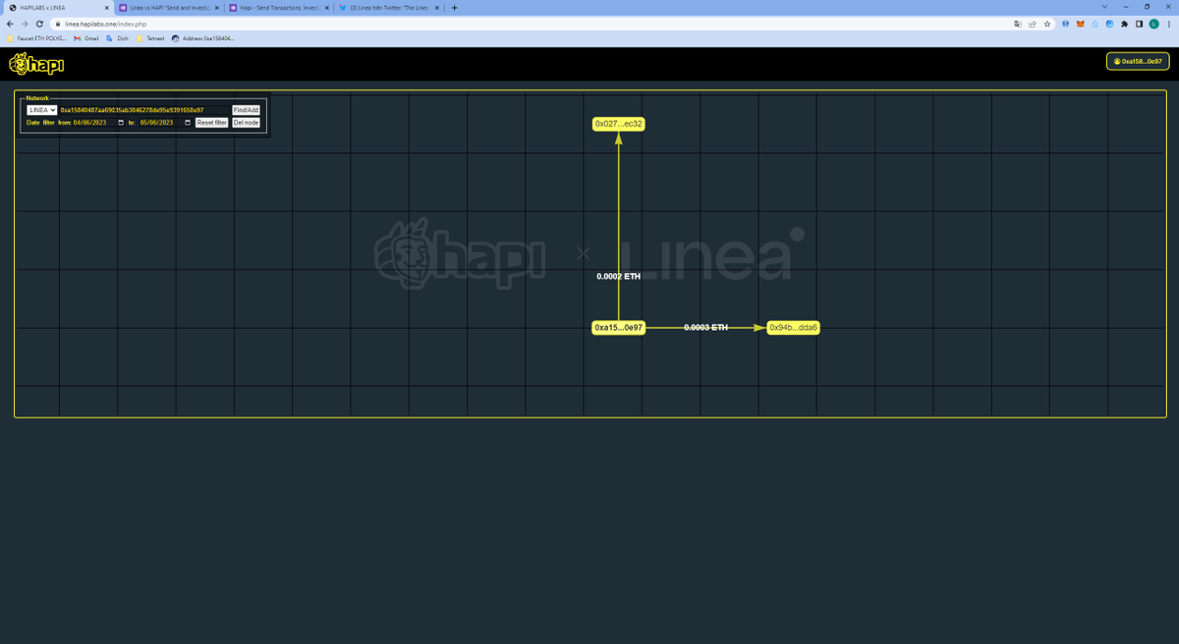Open the 'from' date calendar picker
The width and height of the screenshot is (1179, 644).
coord(120,122)
